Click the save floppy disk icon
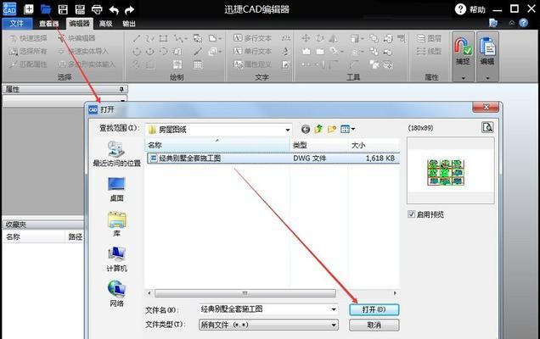Viewport: 540px width, 339px height. (x=63, y=9)
